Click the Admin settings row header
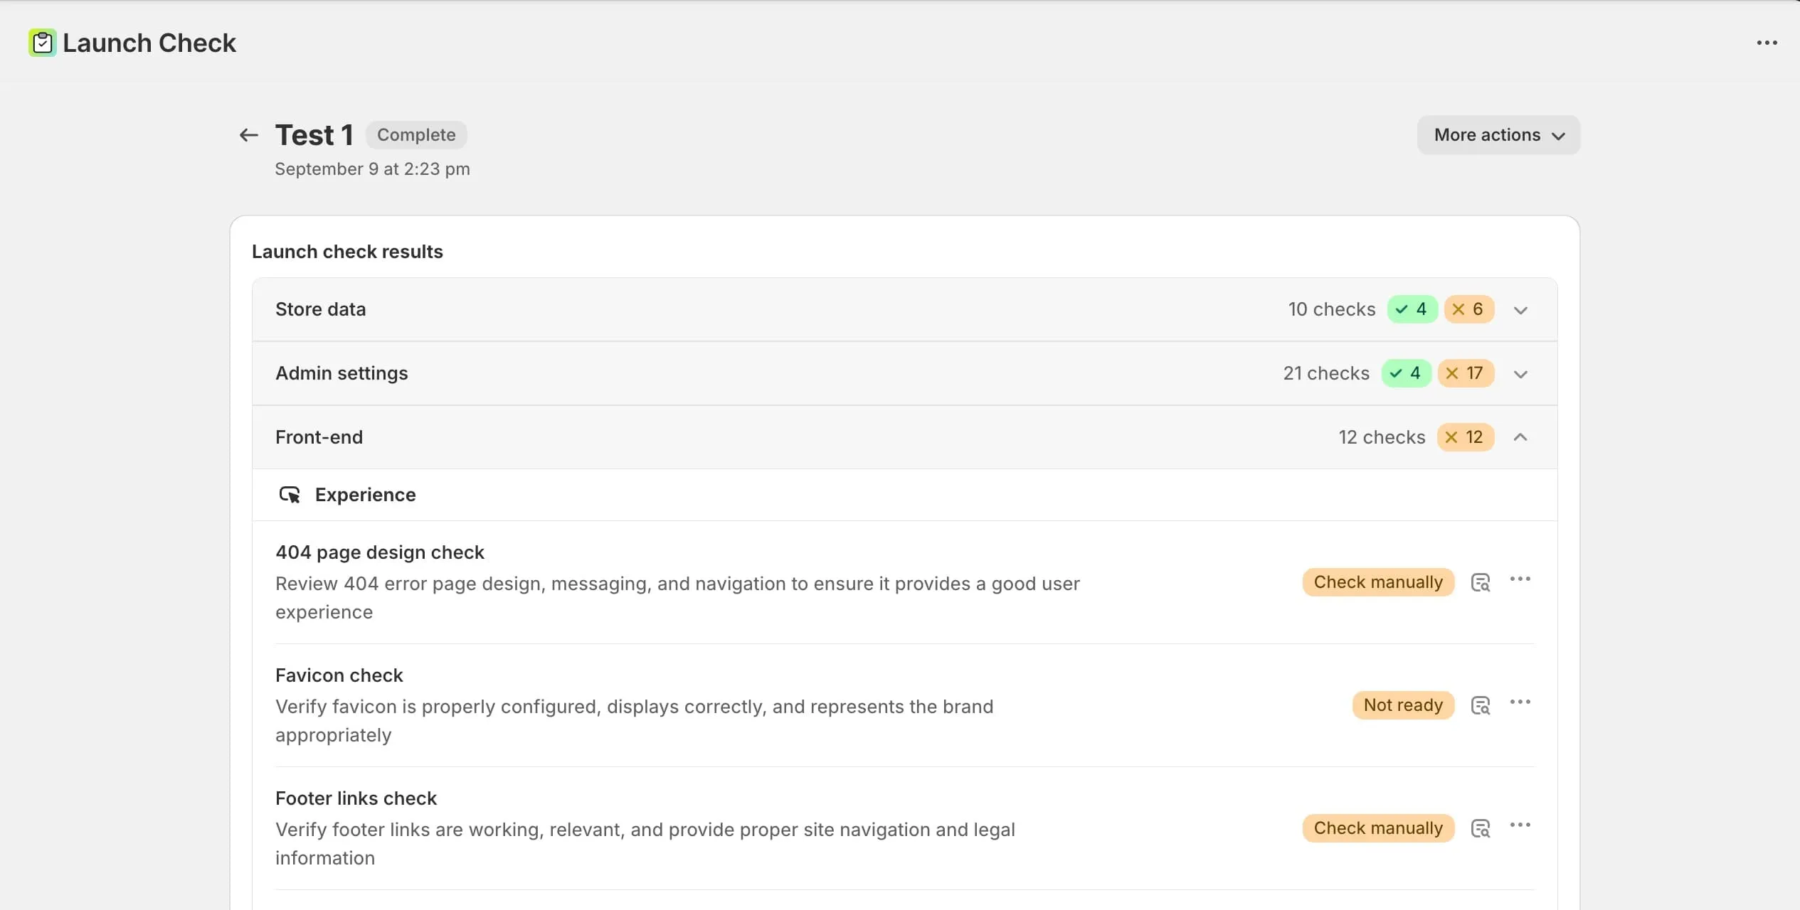The width and height of the screenshot is (1800, 910). (342, 373)
